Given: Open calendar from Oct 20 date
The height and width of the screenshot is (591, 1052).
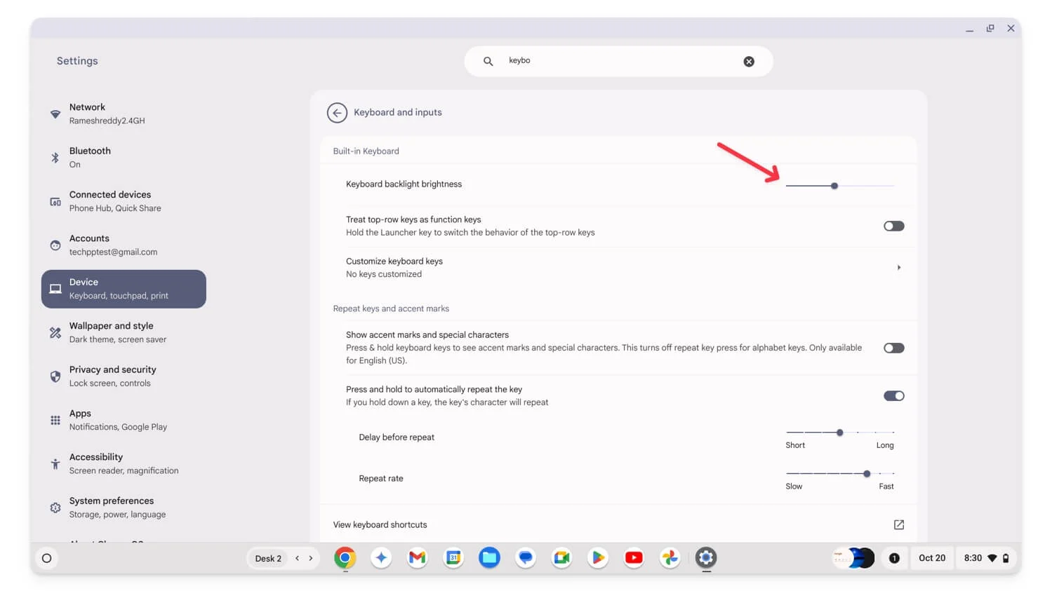Looking at the screenshot, I should (932, 559).
